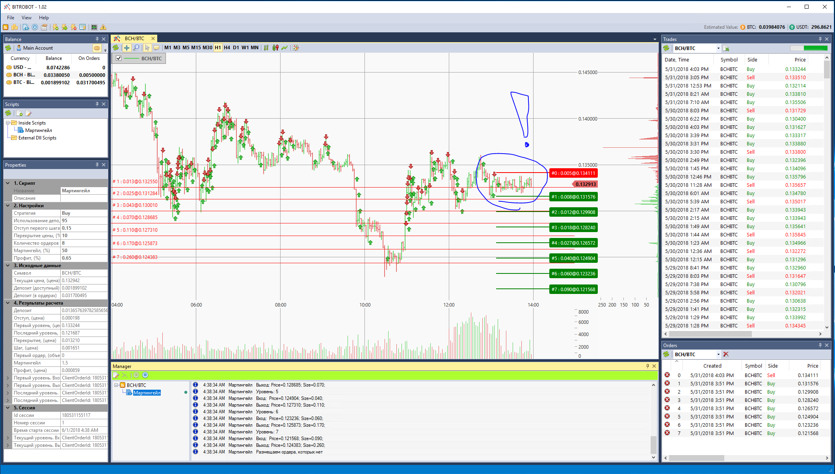Stop the running script in Manager
Viewport: 835px width, 474px height.
pyautogui.click(x=145, y=375)
